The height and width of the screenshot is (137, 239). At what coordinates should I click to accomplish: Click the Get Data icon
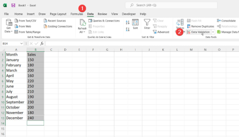tap(9, 22)
